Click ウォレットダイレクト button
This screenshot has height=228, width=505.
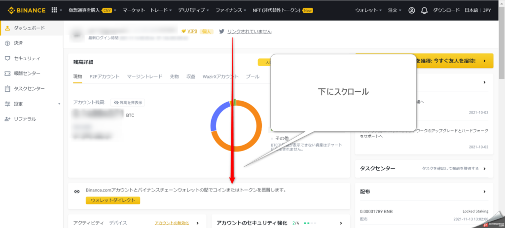pos(113,200)
